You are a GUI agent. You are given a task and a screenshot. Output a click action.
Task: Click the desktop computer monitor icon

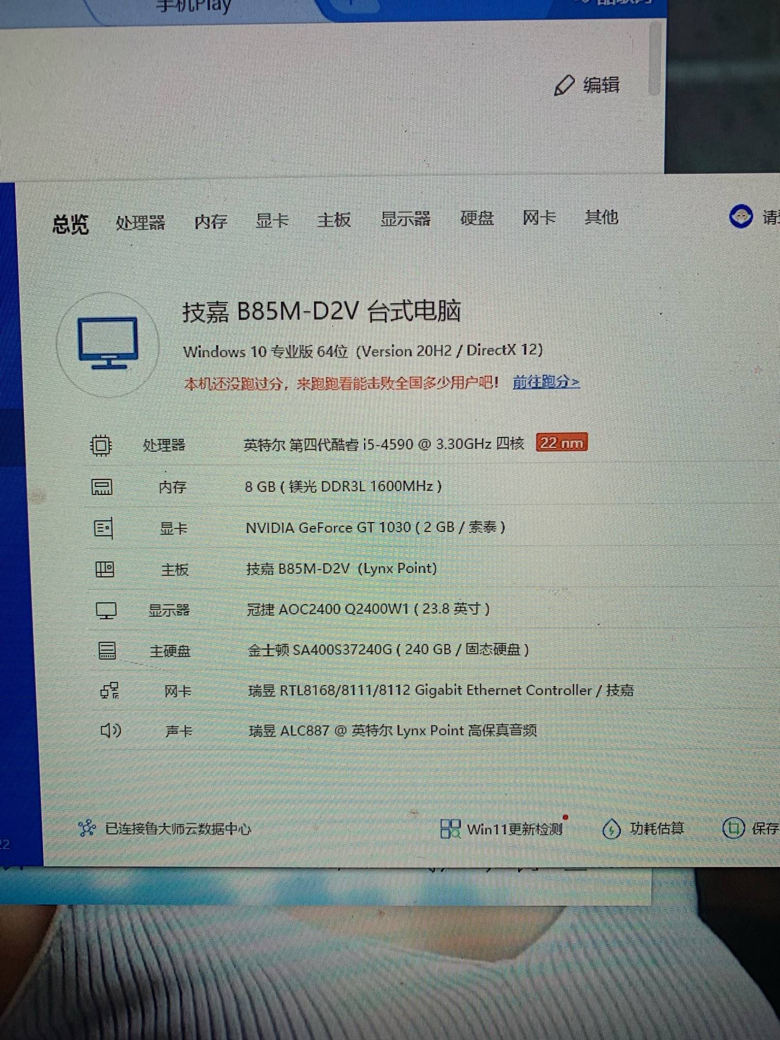click(x=108, y=343)
